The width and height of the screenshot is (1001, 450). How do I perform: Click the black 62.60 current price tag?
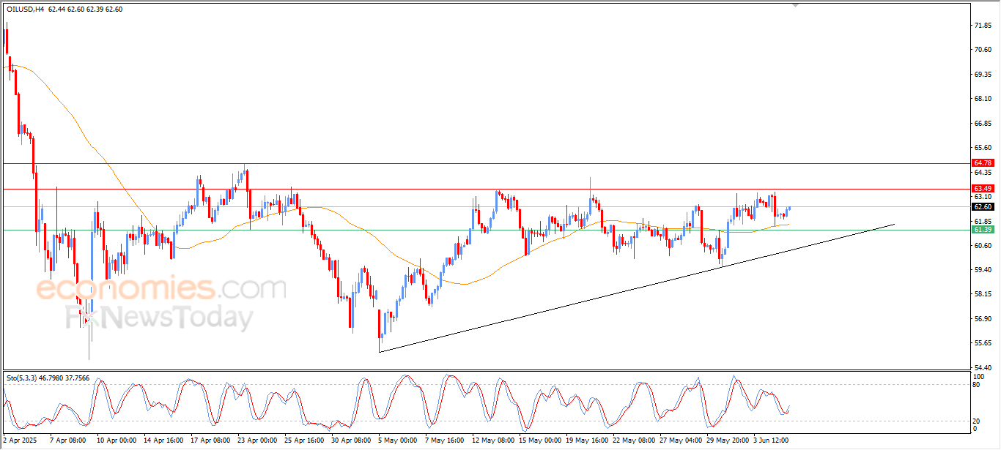click(983, 206)
